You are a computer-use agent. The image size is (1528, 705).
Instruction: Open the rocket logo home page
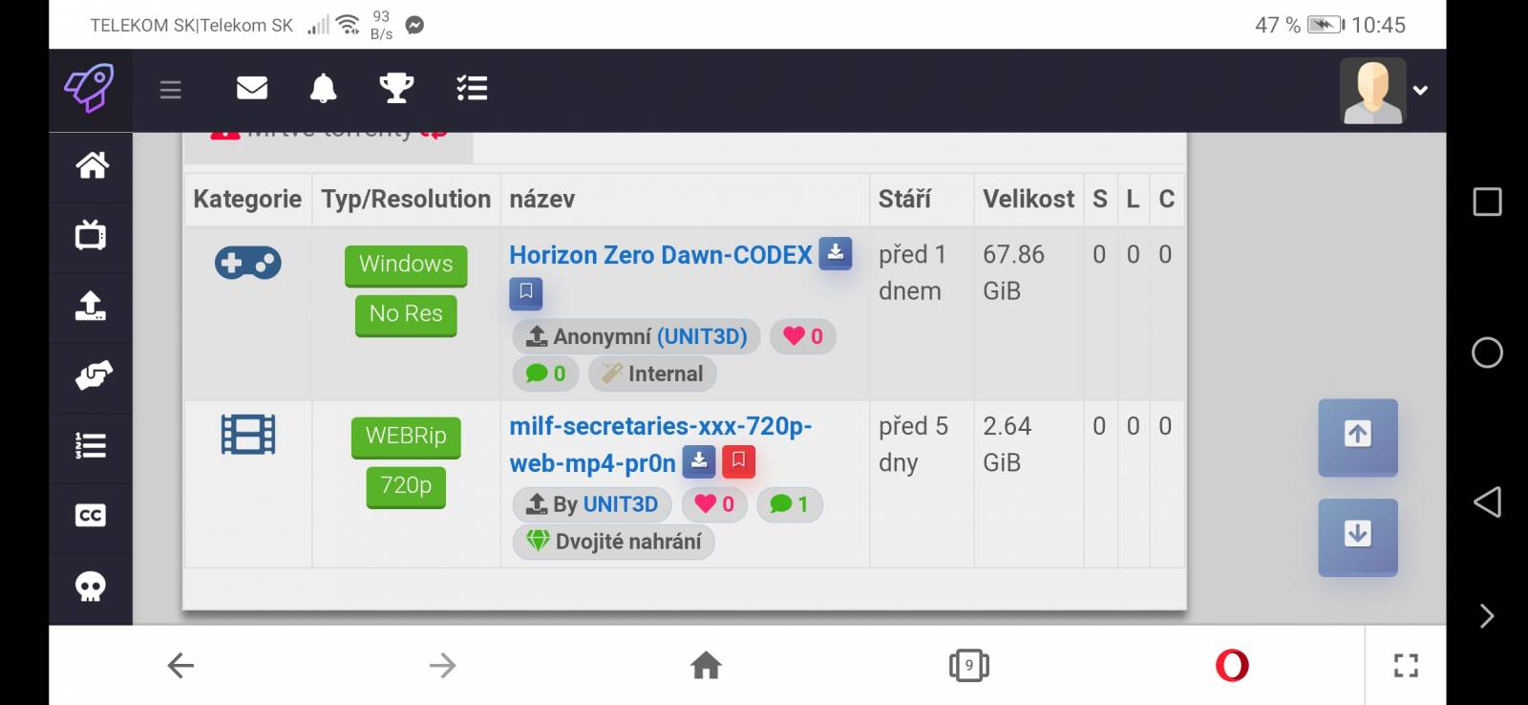click(90, 89)
